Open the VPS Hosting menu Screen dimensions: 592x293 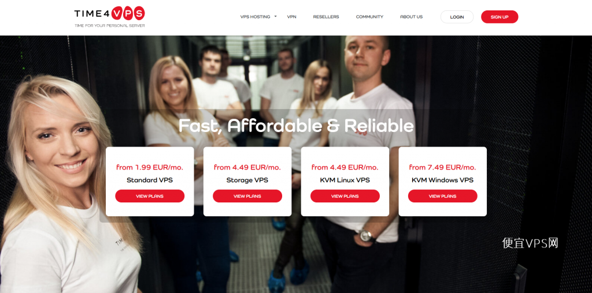pos(255,17)
